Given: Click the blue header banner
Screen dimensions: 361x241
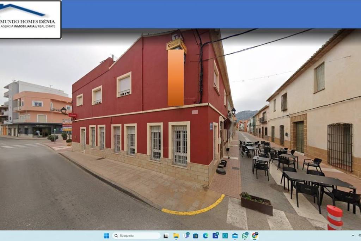Looking at the screenshot, I should tap(211, 14).
